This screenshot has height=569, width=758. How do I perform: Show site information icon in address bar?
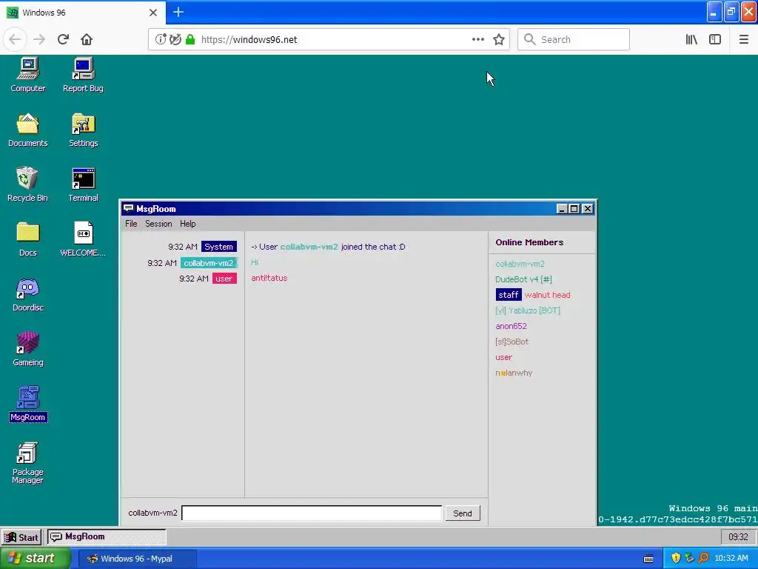(x=160, y=39)
